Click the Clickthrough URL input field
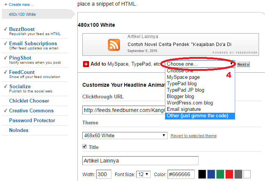The width and height of the screenshot is (265, 181). click(124, 110)
